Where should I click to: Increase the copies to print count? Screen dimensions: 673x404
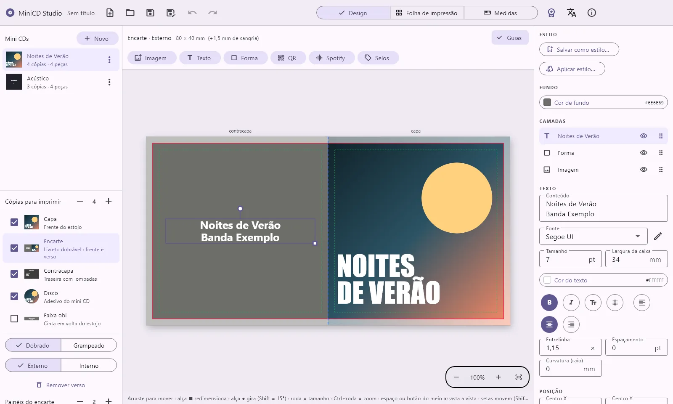(x=109, y=201)
